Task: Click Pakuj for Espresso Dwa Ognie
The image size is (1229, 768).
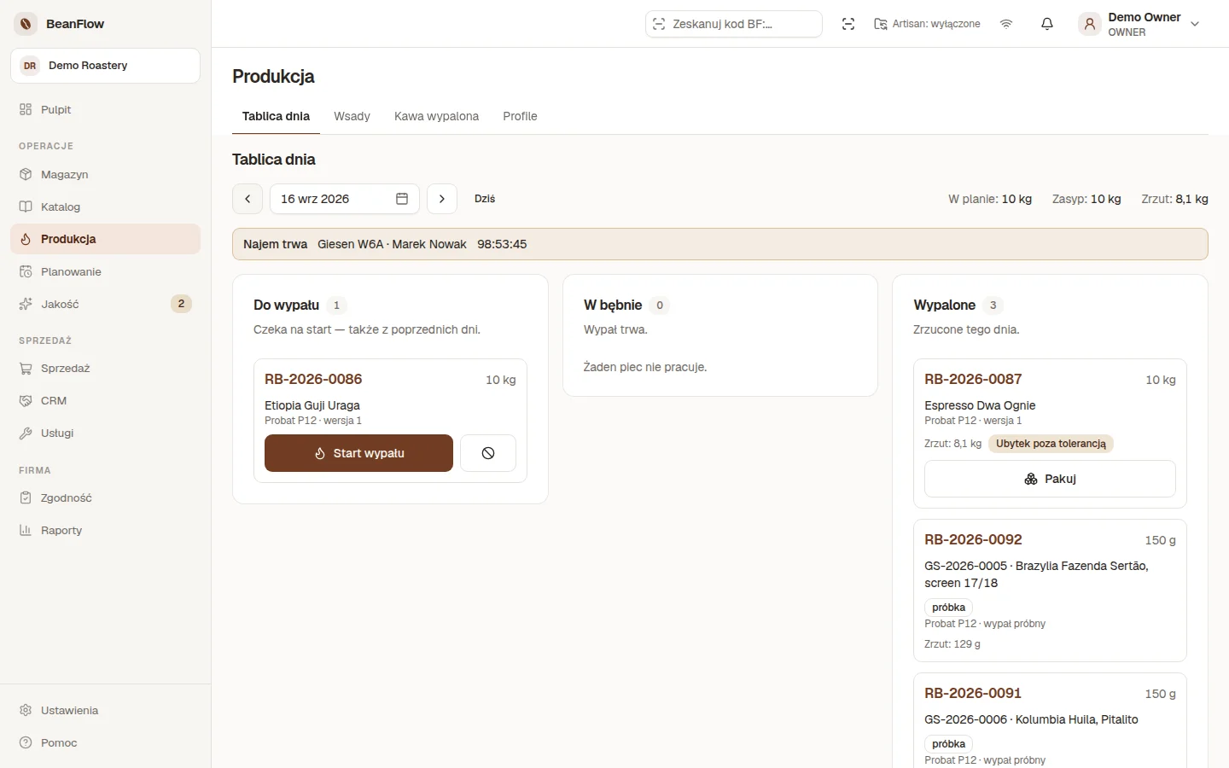Action: click(x=1050, y=479)
